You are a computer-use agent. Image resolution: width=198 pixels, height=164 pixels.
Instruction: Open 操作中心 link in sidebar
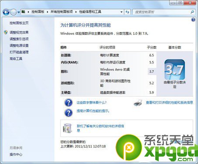click(x=16, y=154)
